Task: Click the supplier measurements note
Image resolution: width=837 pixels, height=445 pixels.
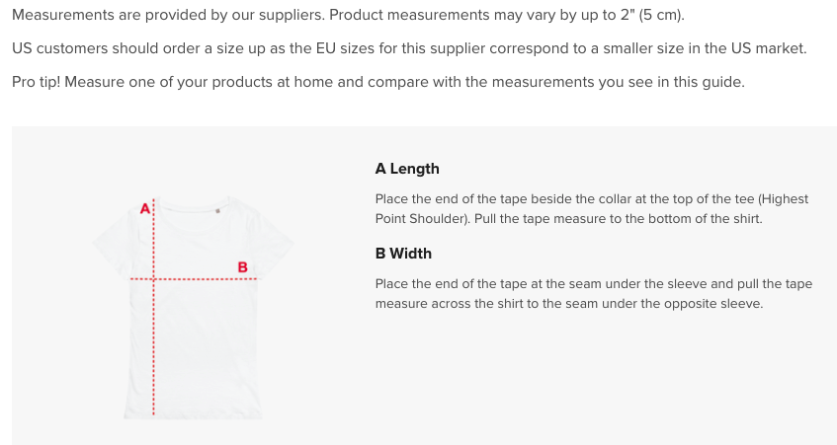Action: (348, 15)
